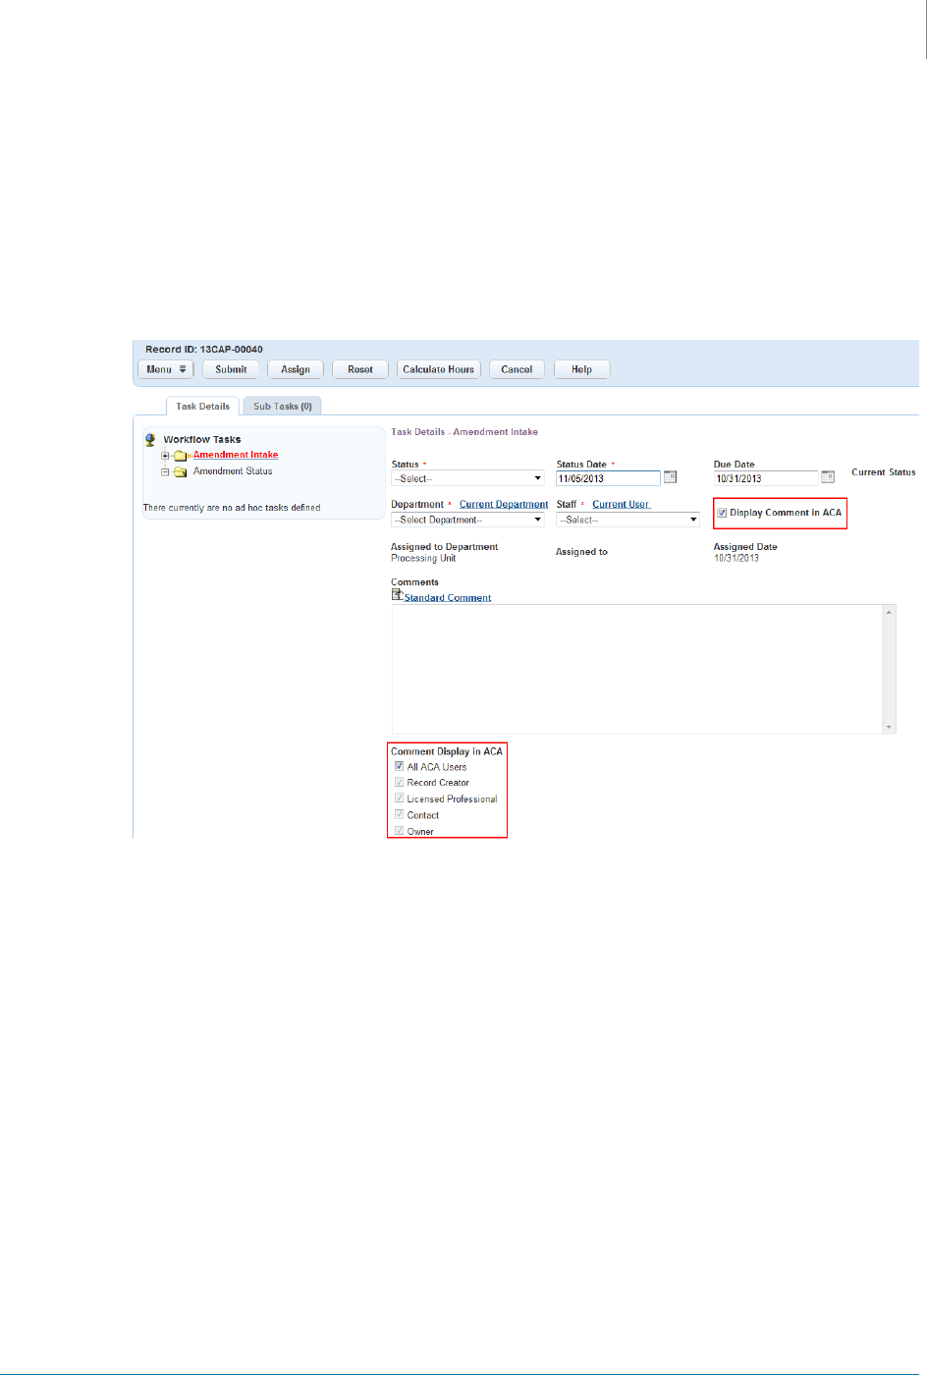Viewport: 927px width, 1375px height.
Task: Click the no ad hoc tasks message
Action: click(233, 508)
